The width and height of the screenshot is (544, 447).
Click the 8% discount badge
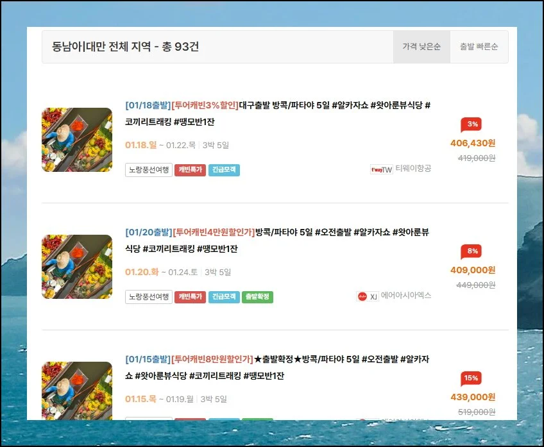[x=471, y=251]
